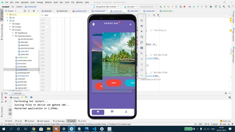235x132 pixels.
Task: Open Run panel settings gear
Action: coord(226,93)
